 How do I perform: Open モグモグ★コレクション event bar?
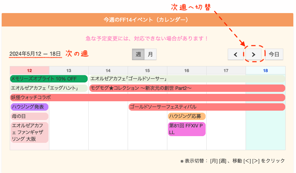click(187, 88)
